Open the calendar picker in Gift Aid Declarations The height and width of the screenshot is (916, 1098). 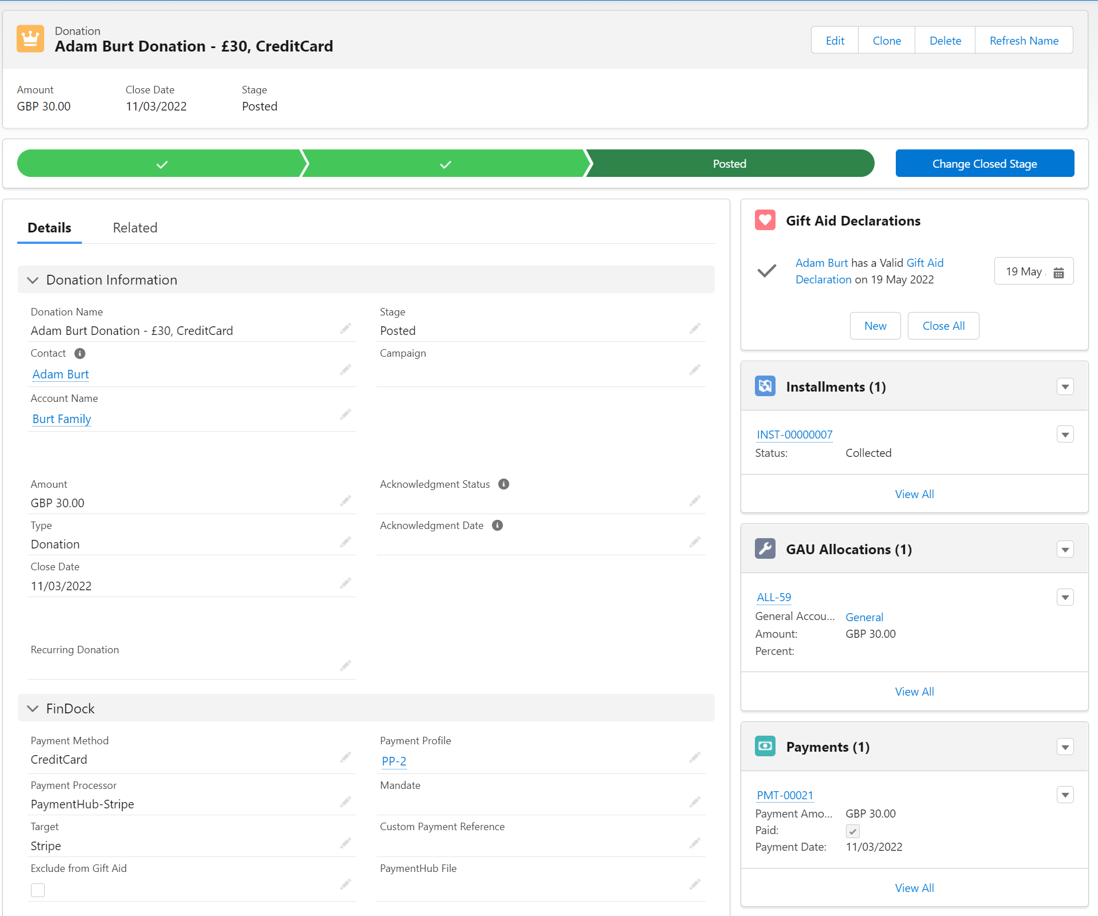click(1058, 273)
